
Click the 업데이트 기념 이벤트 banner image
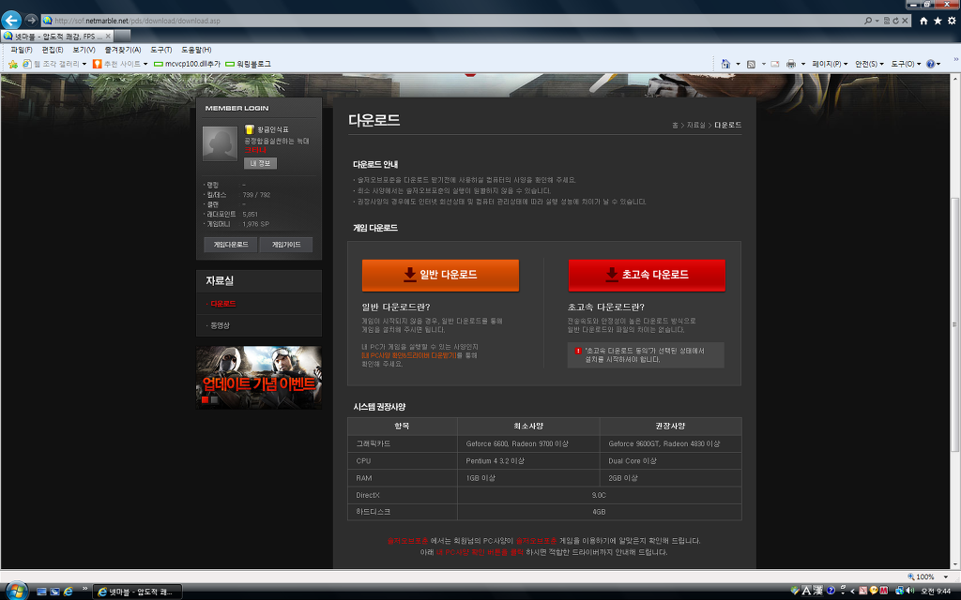click(259, 377)
